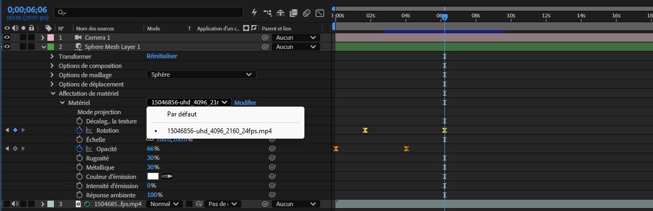Screen dimensions: 653x211
Task: Hide the Camera 1 layer eye
Action: tap(7, 38)
